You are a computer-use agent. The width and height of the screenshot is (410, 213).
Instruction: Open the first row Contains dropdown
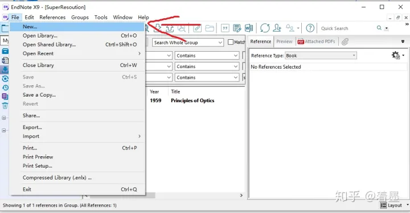pos(207,56)
